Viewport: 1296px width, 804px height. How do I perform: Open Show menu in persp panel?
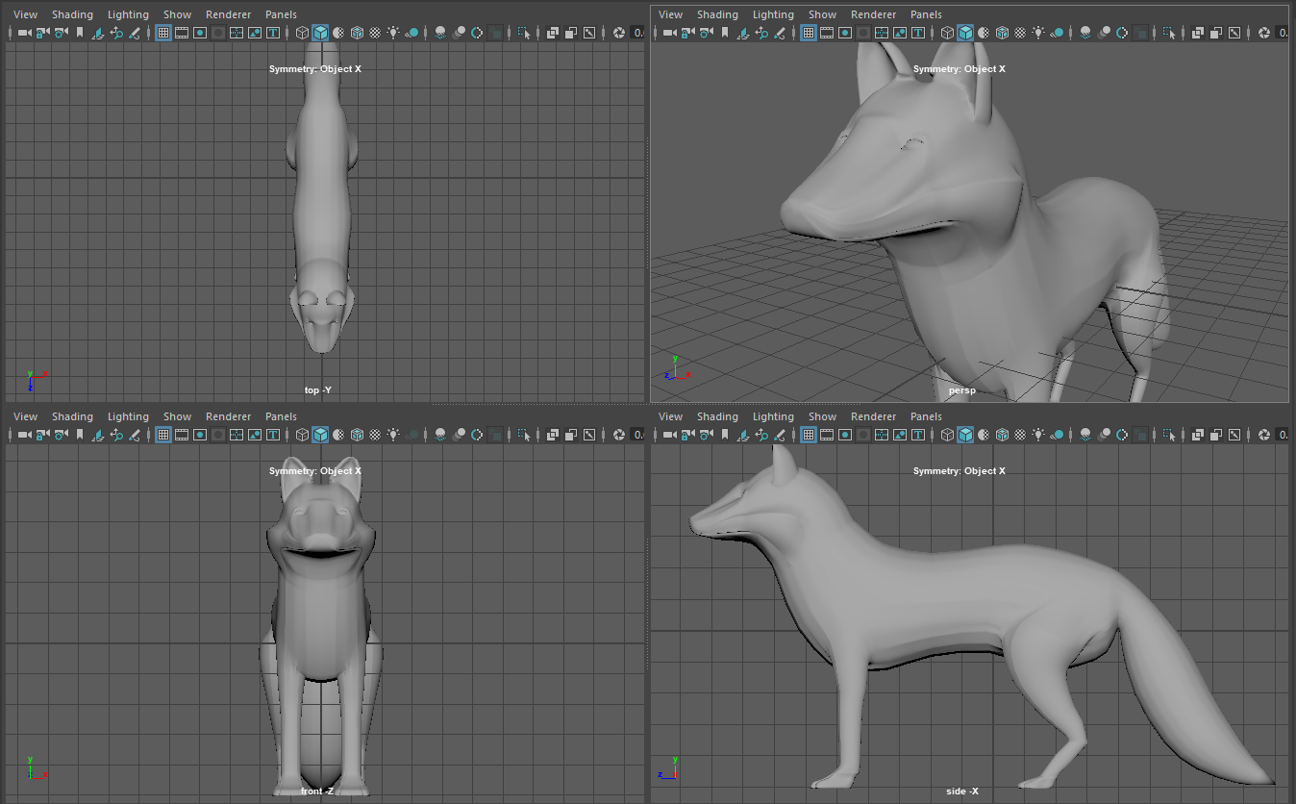822,14
